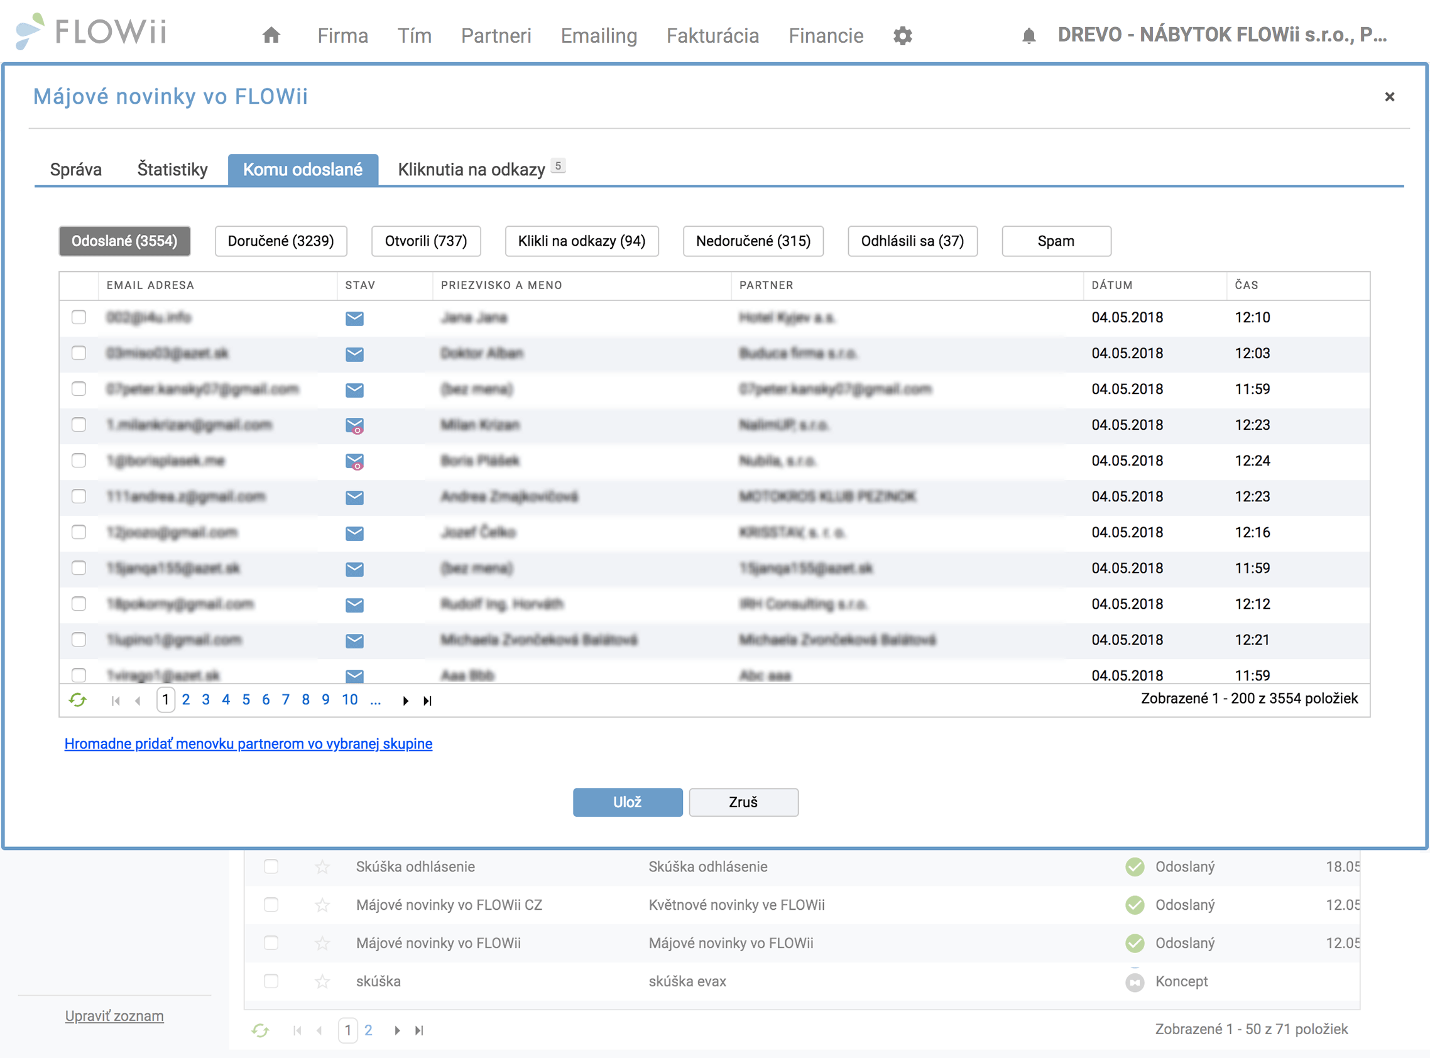
Task: Click envelope status icon in 12:12 row
Action: point(354,605)
